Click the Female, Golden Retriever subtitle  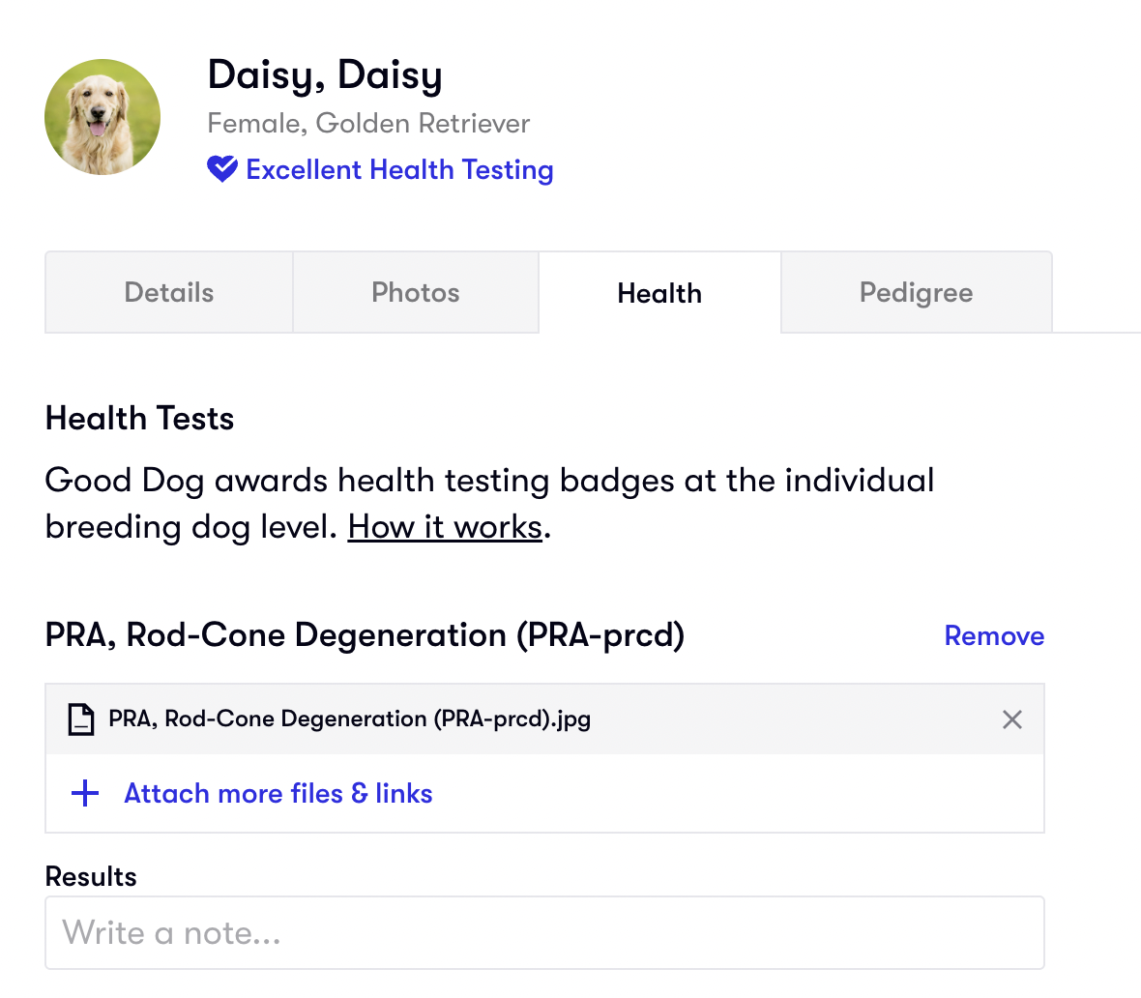[x=368, y=124]
